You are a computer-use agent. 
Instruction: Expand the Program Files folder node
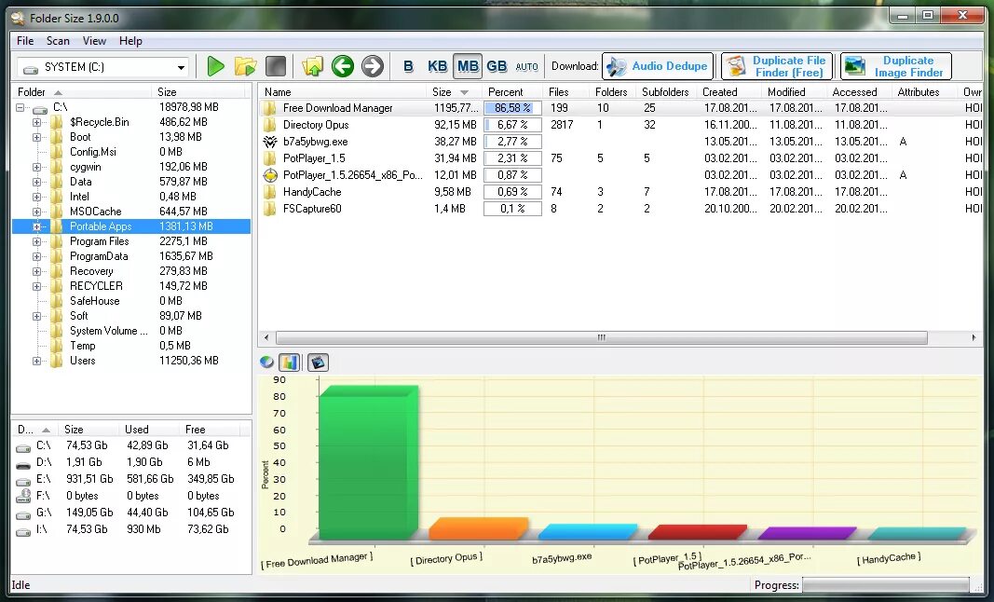point(36,241)
